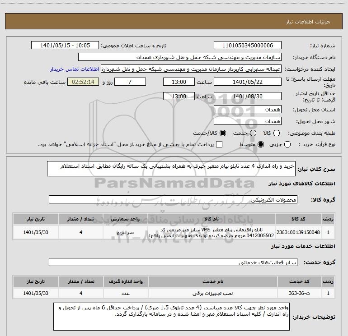The image size is (348, 336).
Task: Click the unit cell 'متر مربع'
Action: pos(125,232)
